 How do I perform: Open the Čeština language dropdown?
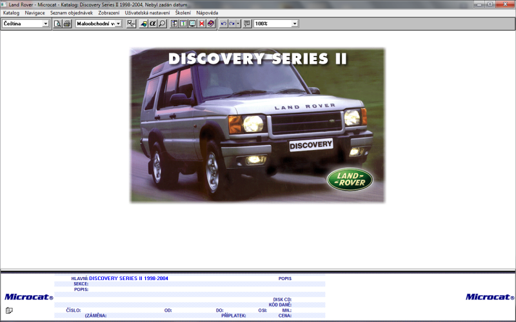(x=45, y=24)
